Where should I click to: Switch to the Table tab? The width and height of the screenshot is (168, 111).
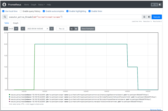pos(7,23)
